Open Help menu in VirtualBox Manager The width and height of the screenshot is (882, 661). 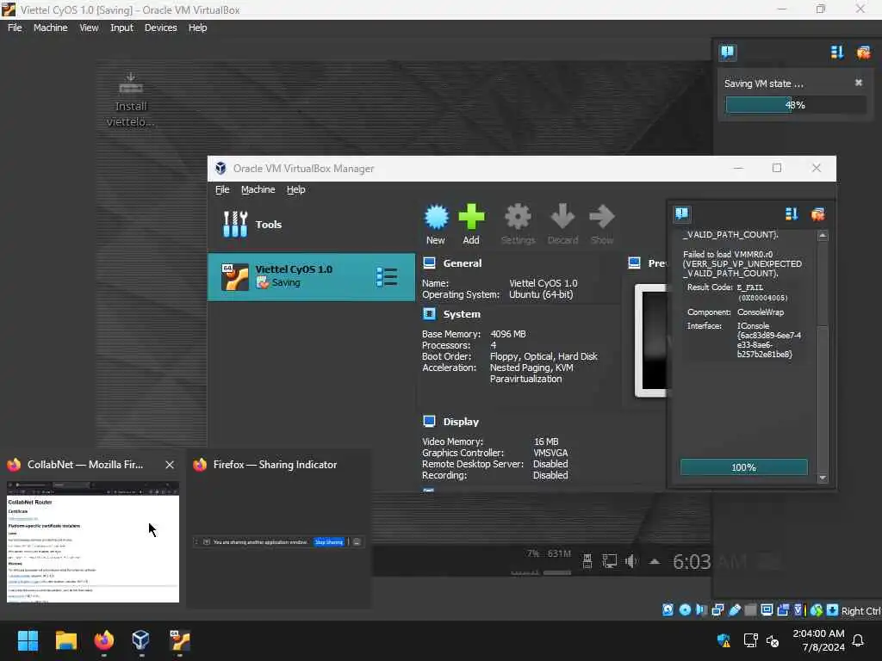tap(296, 189)
